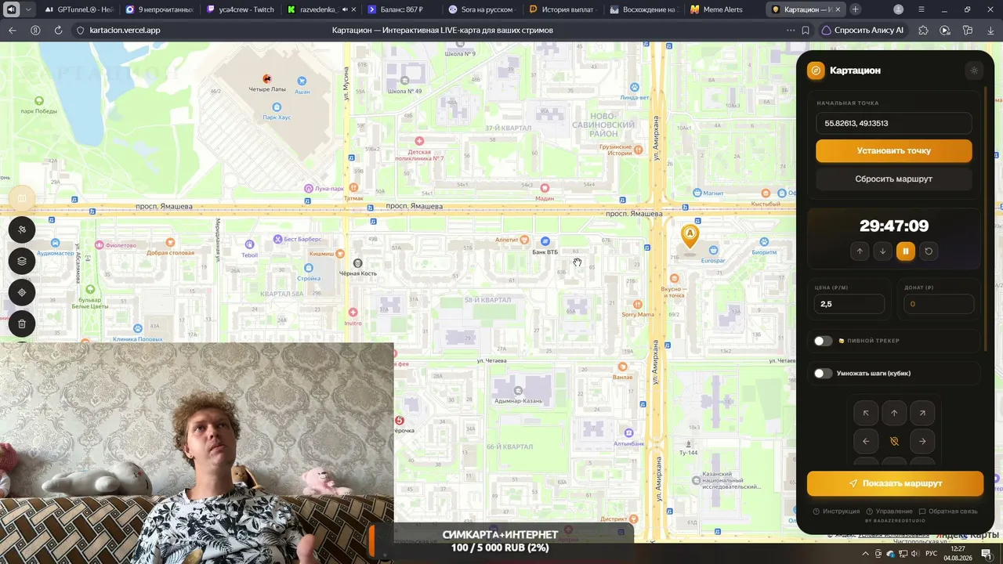Move up with the direction pad arrow
This screenshot has width=1003, height=564.
pos(894,413)
